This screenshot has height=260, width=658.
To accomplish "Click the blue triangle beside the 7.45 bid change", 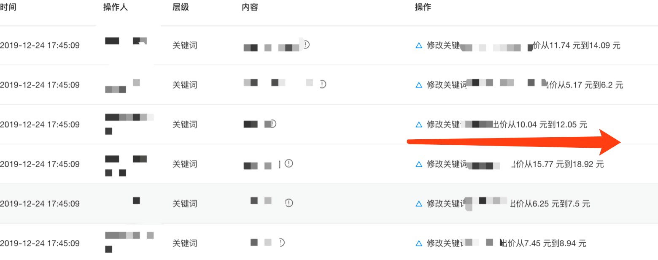I will pos(419,244).
